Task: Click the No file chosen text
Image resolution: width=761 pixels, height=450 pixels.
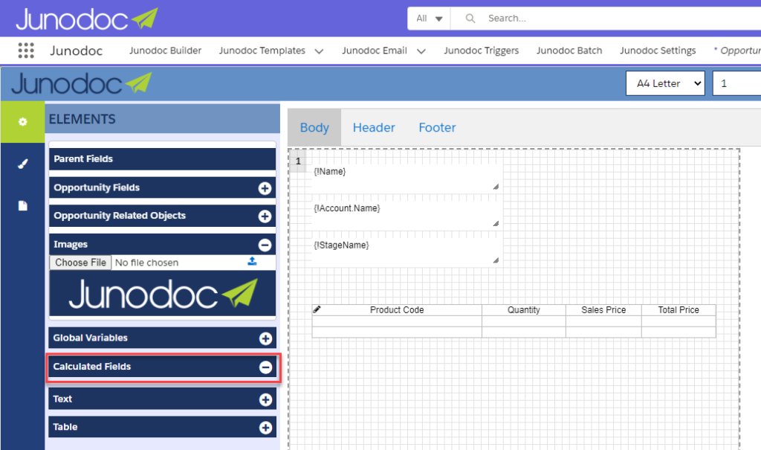Action: (146, 263)
